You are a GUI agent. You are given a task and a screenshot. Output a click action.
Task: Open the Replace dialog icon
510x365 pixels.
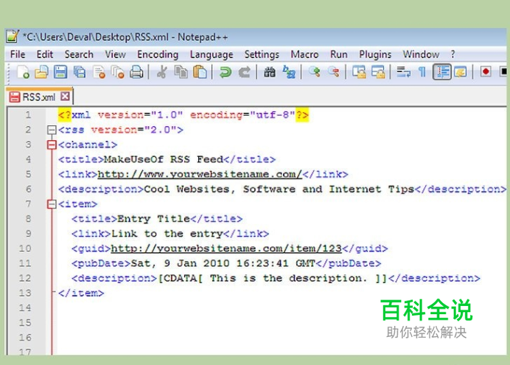(288, 72)
